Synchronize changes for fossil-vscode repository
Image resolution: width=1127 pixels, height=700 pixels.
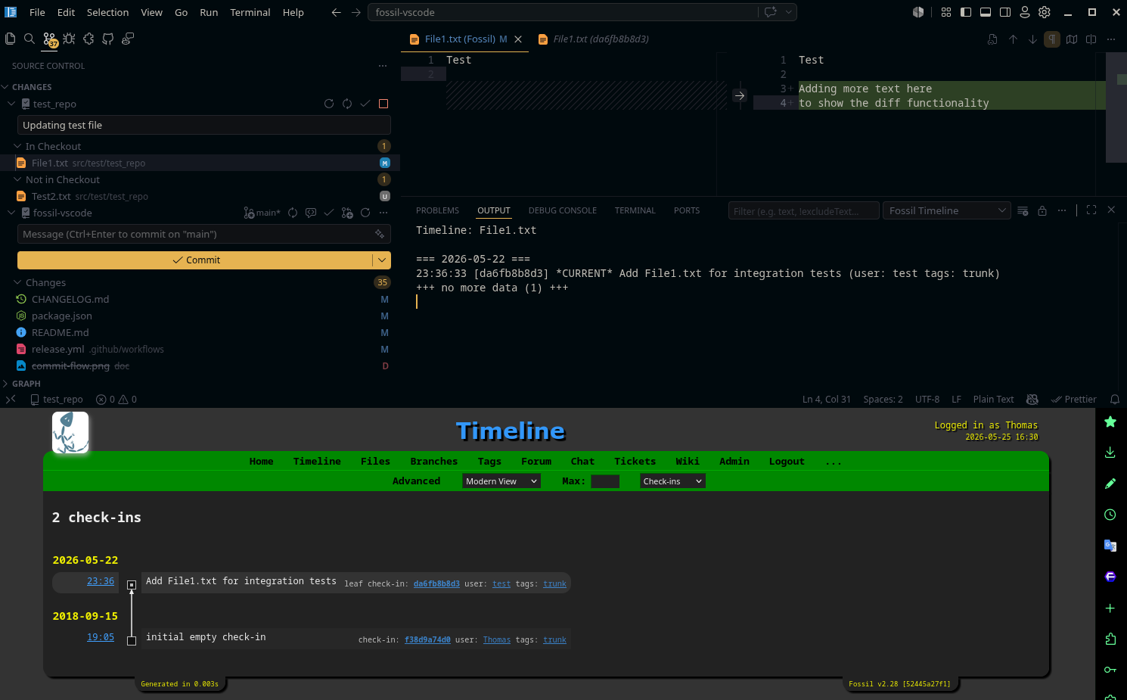[293, 213]
